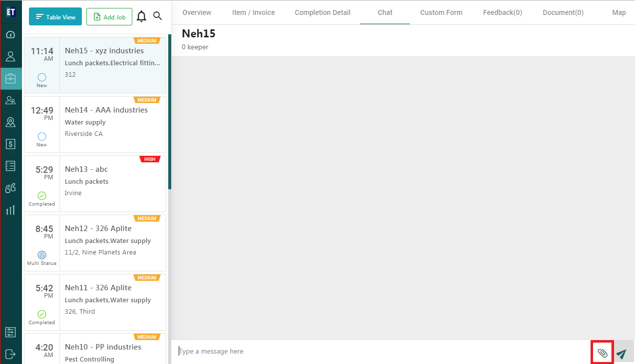Viewport: 635px width, 364px height.
Task: Click the 8:45 PM time on Neh12
Action: click(x=44, y=232)
